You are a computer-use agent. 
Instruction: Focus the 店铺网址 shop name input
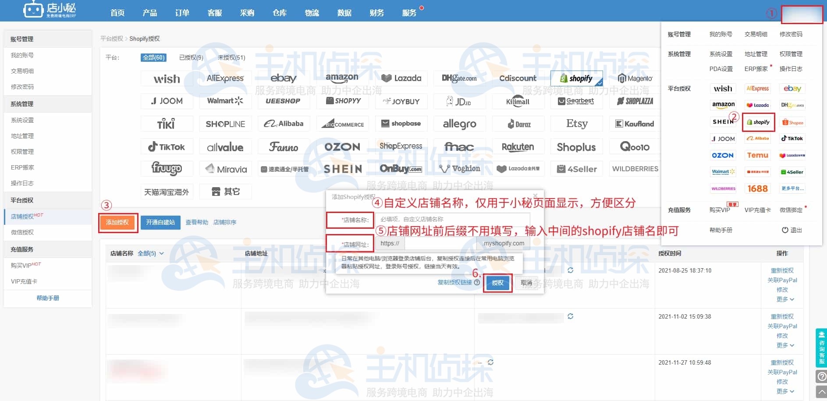[x=440, y=244]
